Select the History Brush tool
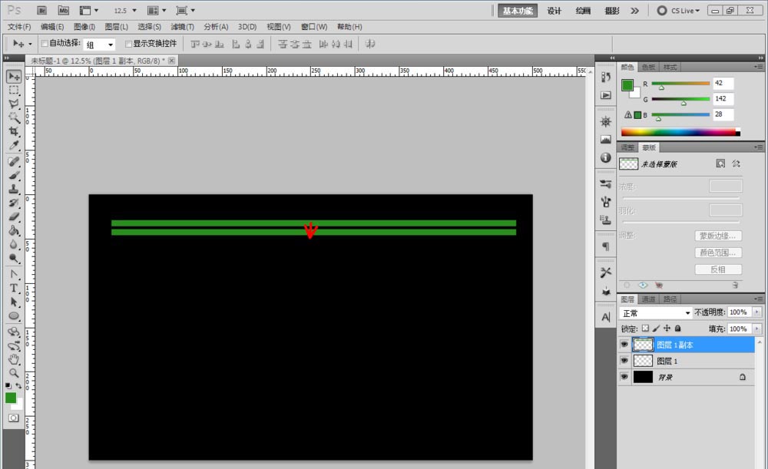Screen dimensions: 768x469 pos(14,203)
